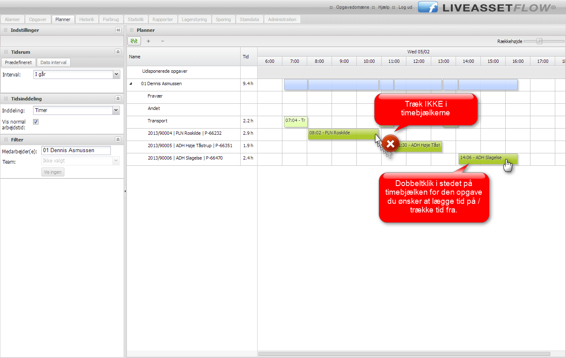
Task: Click the red X error icon
Action: (x=390, y=143)
